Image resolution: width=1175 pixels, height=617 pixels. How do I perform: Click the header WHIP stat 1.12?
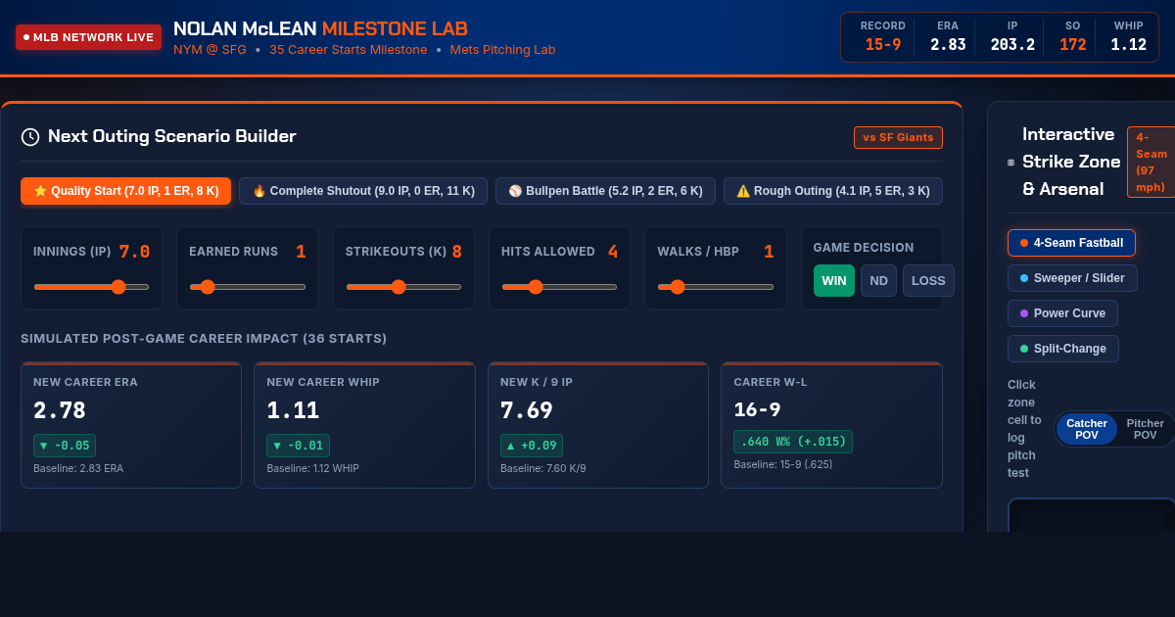[1128, 45]
